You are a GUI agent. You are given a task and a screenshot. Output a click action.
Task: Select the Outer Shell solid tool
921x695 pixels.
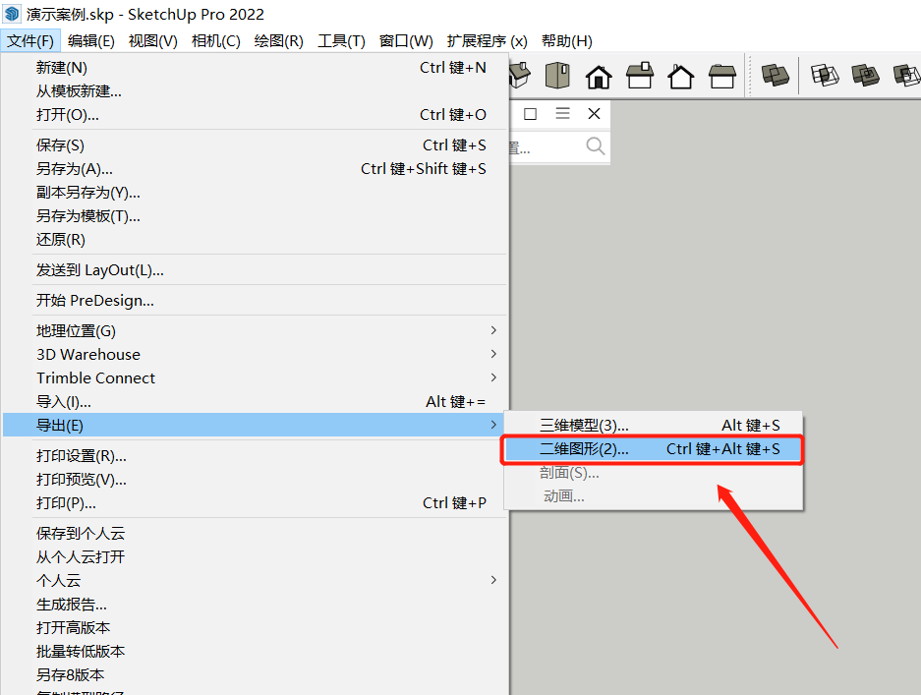(x=776, y=76)
